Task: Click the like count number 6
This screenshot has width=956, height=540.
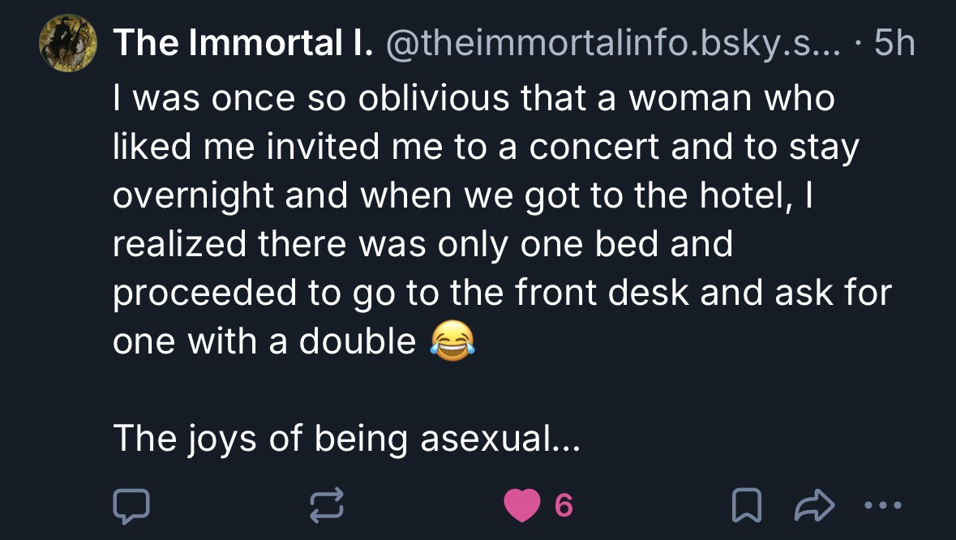Action: pos(564,507)
